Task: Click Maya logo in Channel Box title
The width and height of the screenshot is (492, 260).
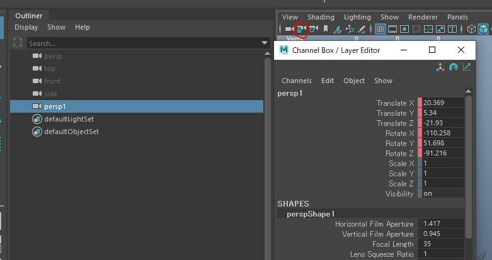Action: tap(283, 50)
